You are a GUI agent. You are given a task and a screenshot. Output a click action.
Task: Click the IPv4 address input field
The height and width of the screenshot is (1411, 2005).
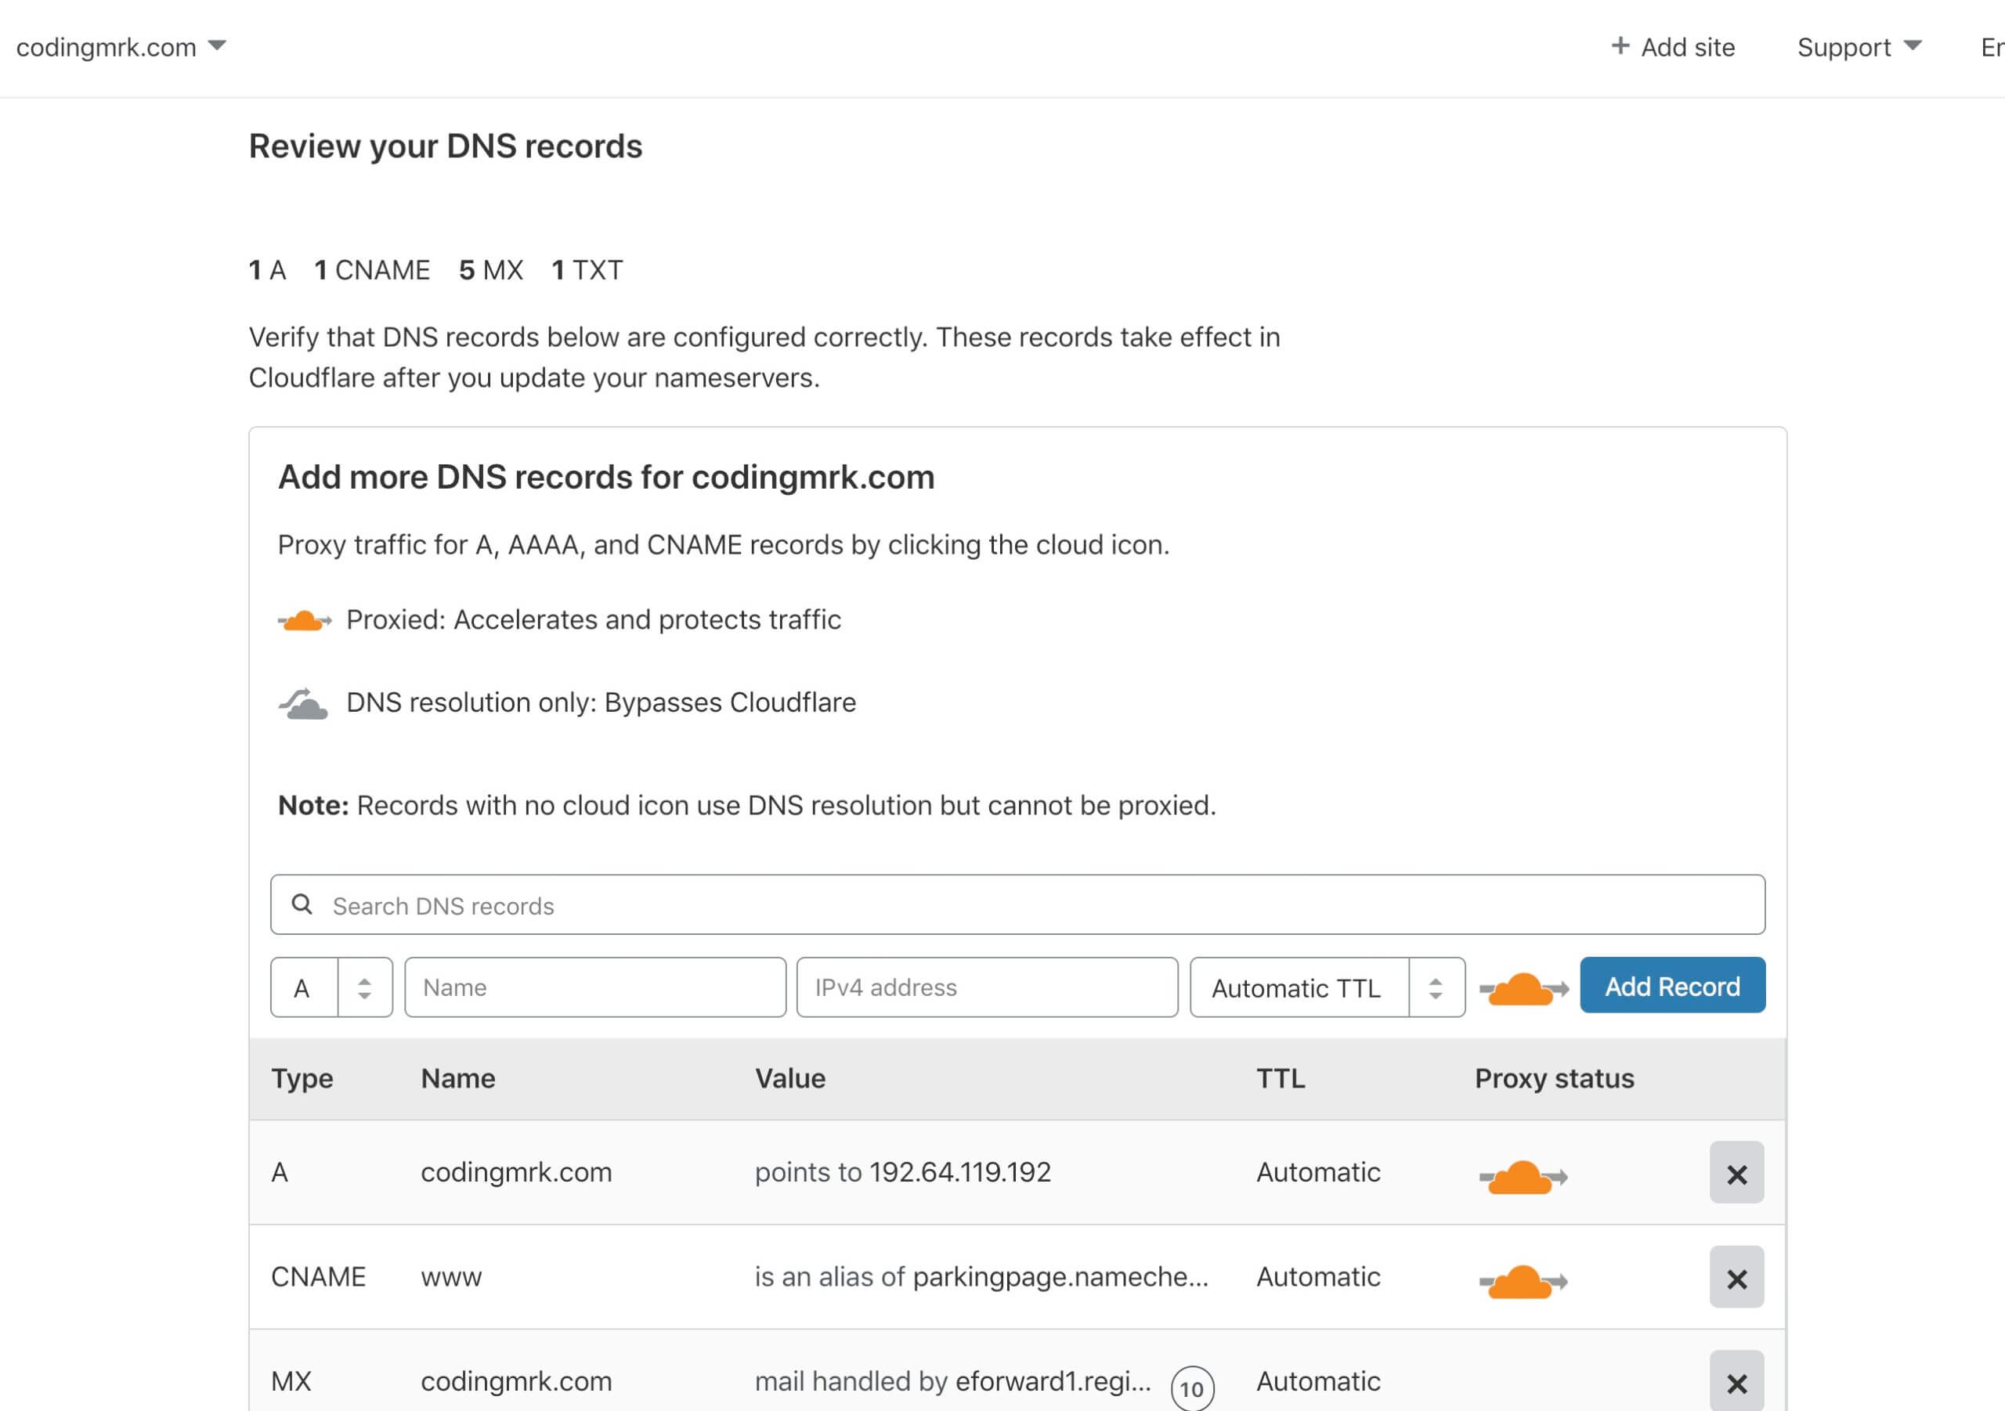(987, 987)
